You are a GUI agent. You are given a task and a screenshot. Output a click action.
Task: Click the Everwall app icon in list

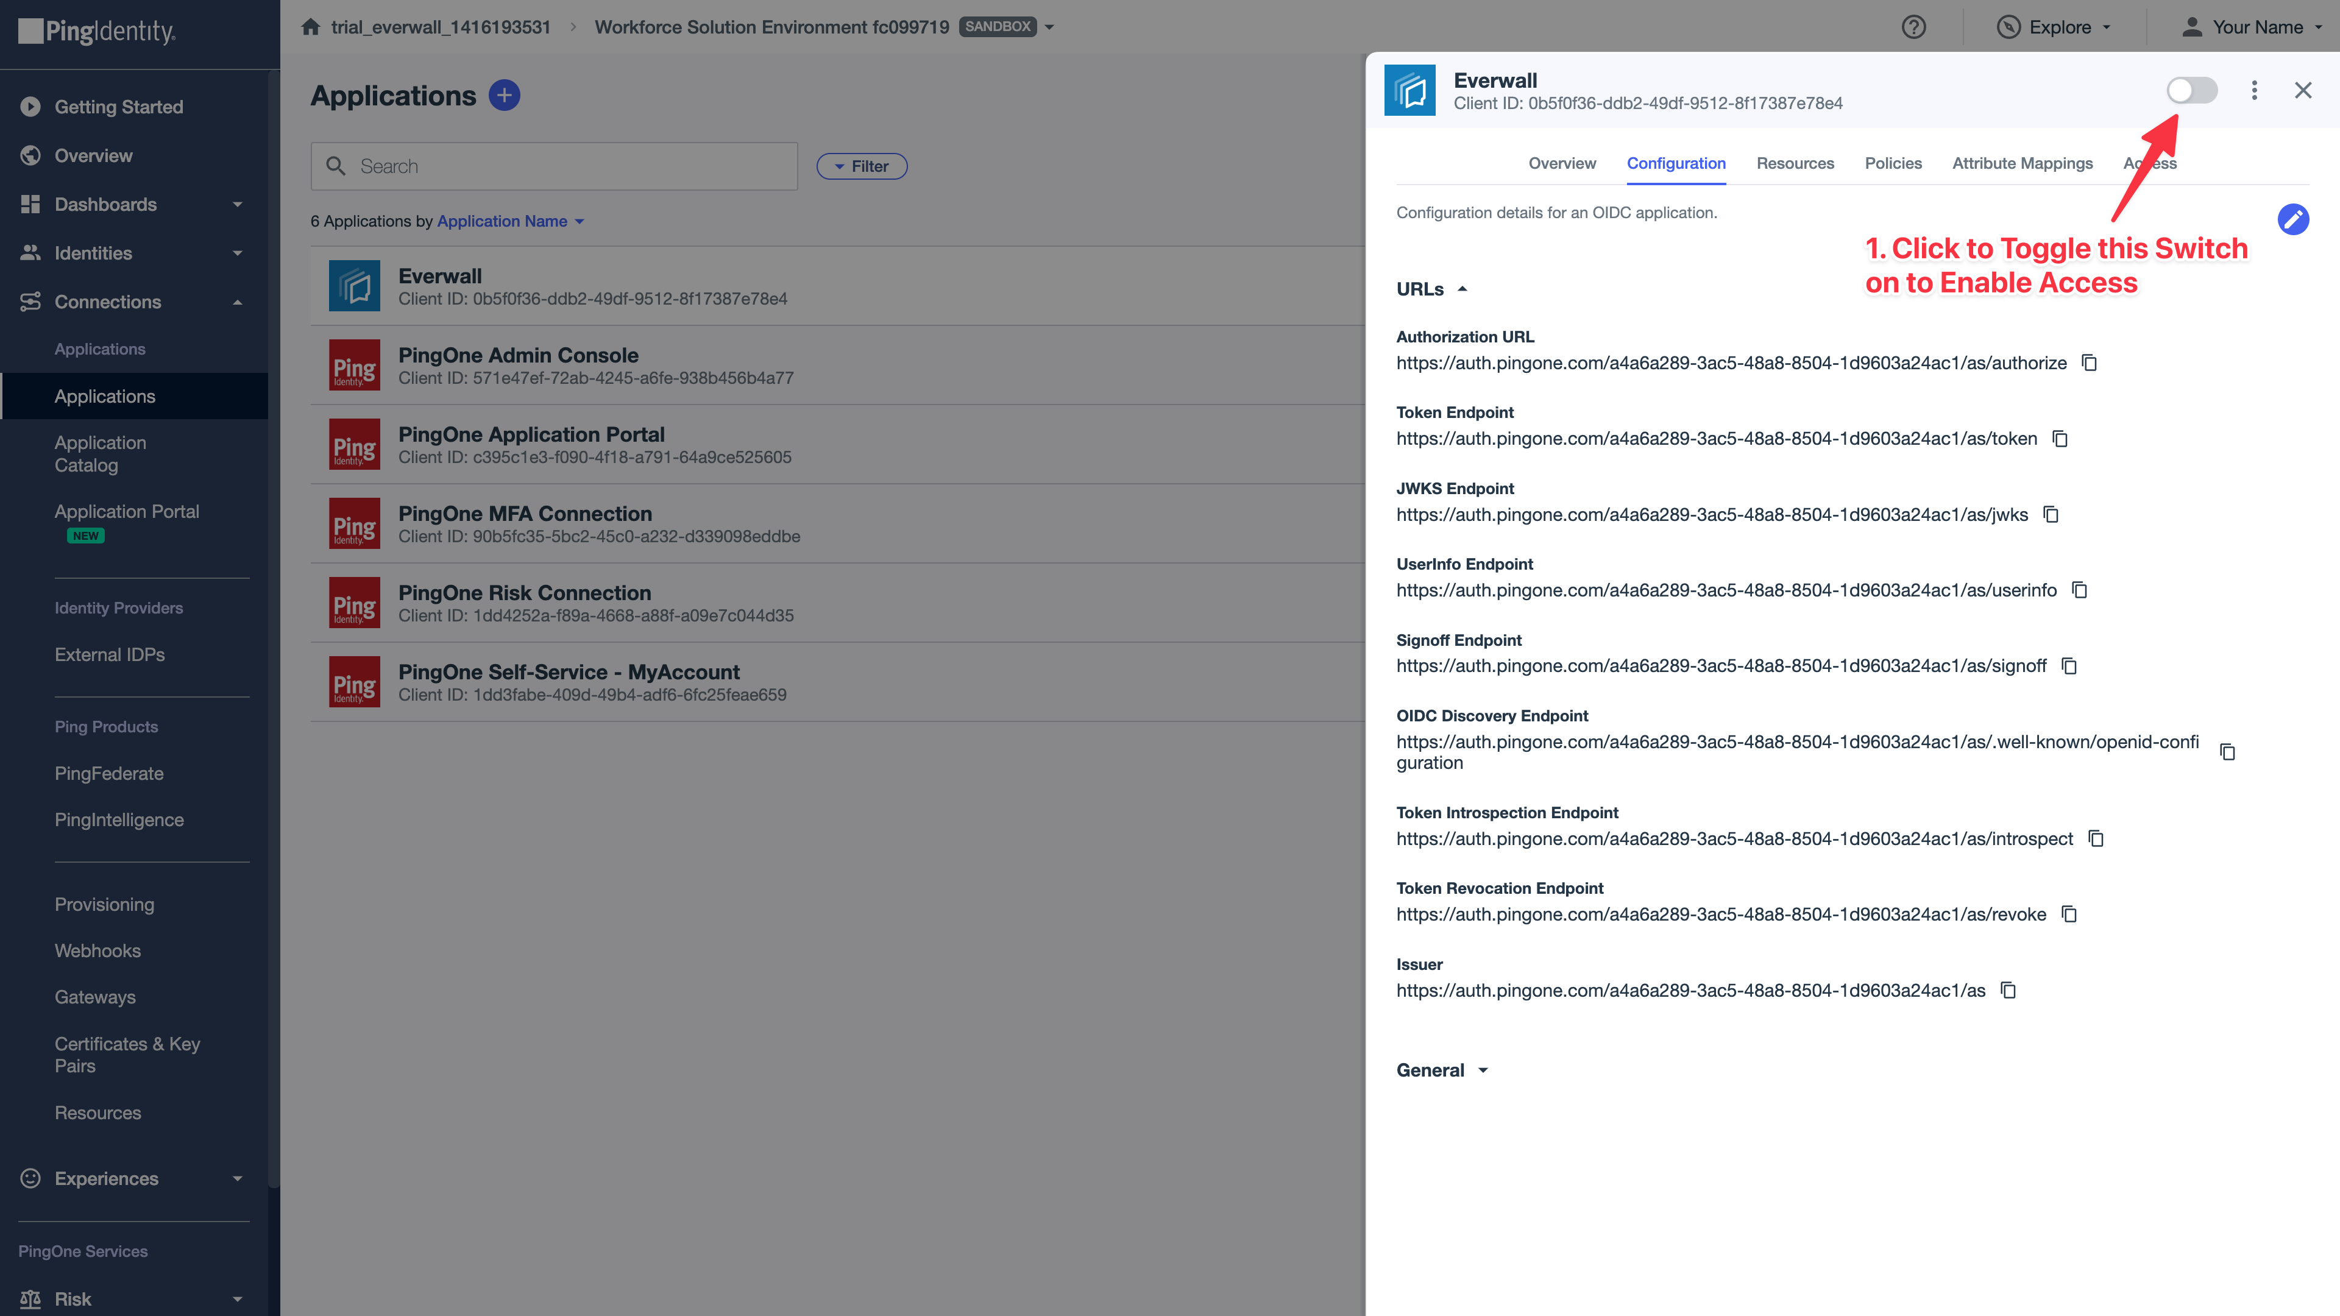[354, 286]
